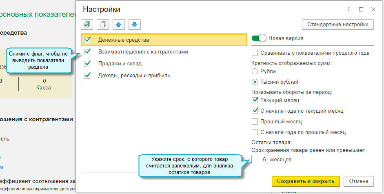Click the months storage period input field
384x194 pixels.
pyautogui.click(x=260, y=160)
